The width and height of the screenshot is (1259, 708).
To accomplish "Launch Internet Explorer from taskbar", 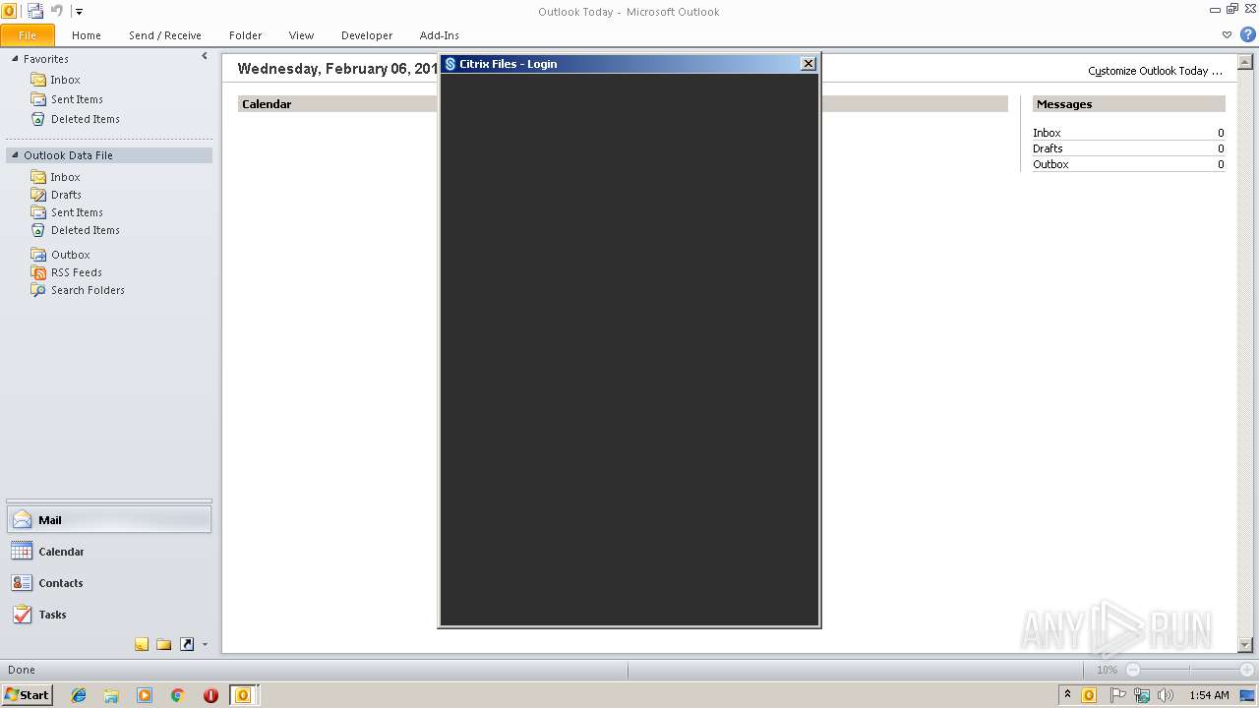I will pyautogui.click(x=79, y=695).
